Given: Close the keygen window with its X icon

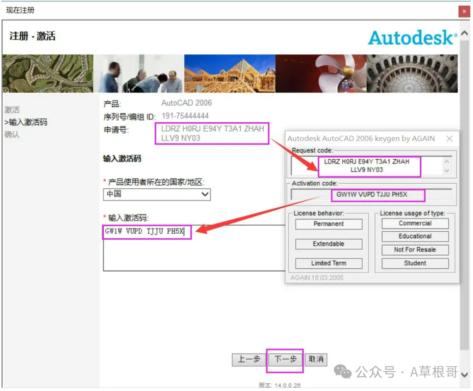Looking at the screenshot, I should [x=449, y=138].
